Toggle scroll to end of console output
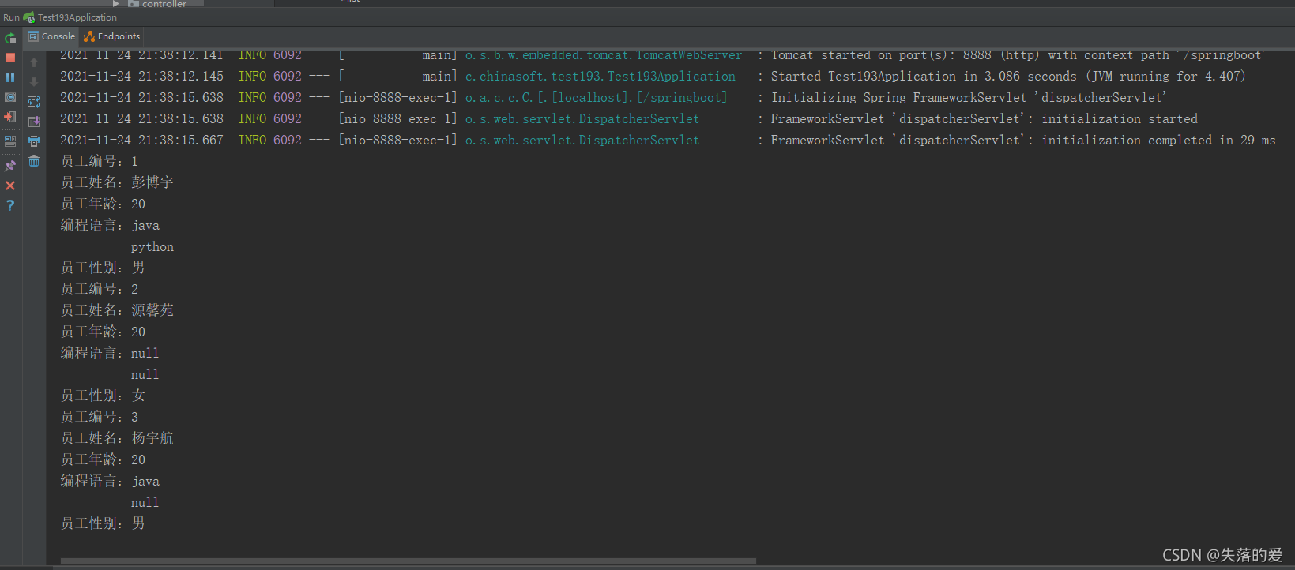Screen dimensions: 1295x570 [x=34, y=122]
